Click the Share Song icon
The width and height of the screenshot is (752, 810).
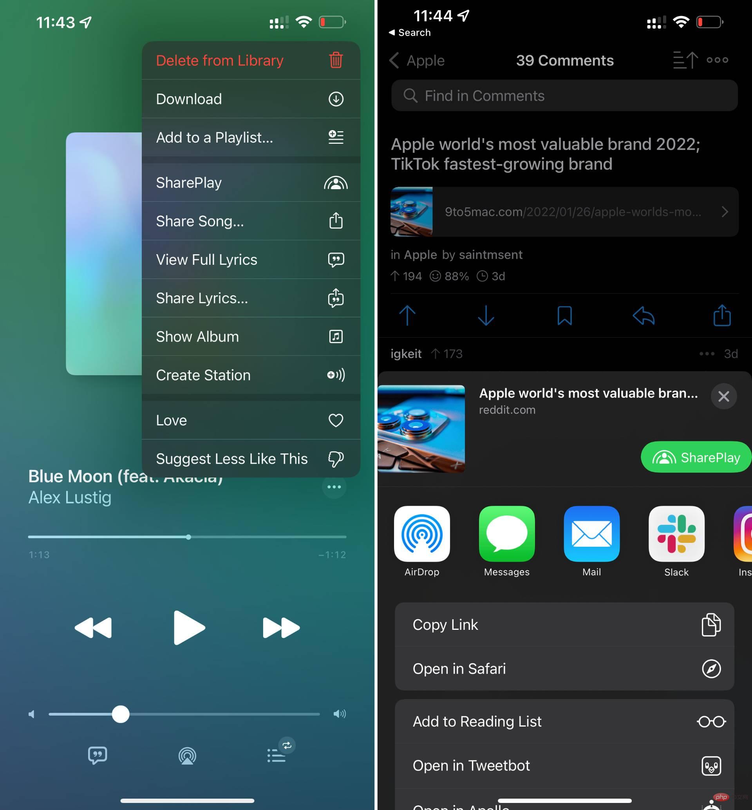(x=336, y=221)
